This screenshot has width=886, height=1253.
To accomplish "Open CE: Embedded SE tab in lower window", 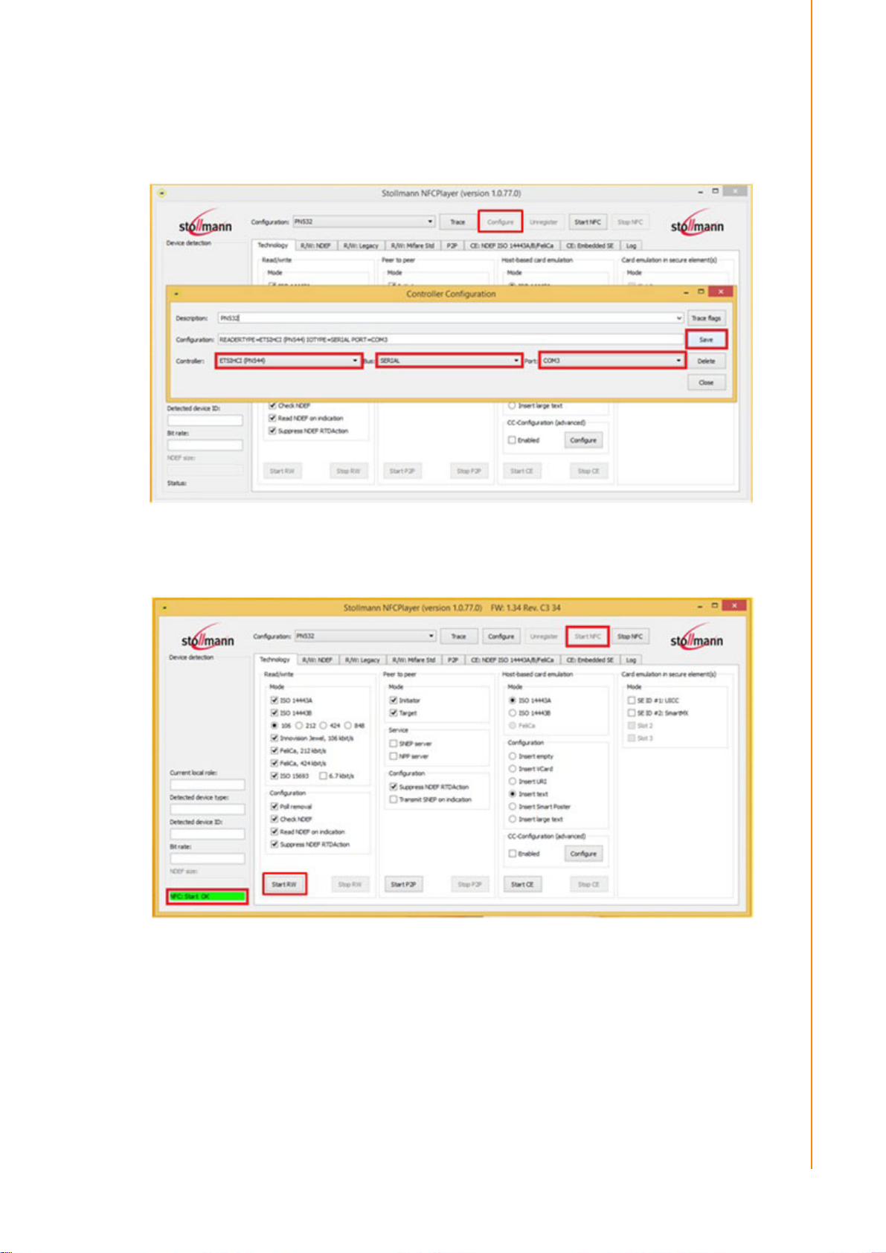I will pos(591,660).
